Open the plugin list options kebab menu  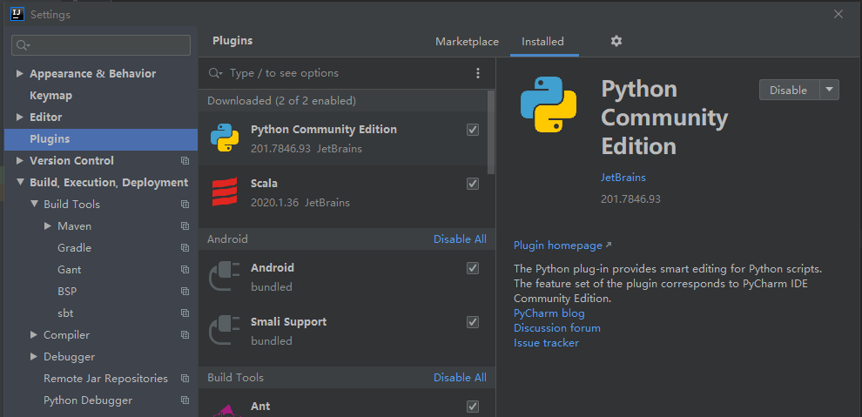[x=477, y=73]
